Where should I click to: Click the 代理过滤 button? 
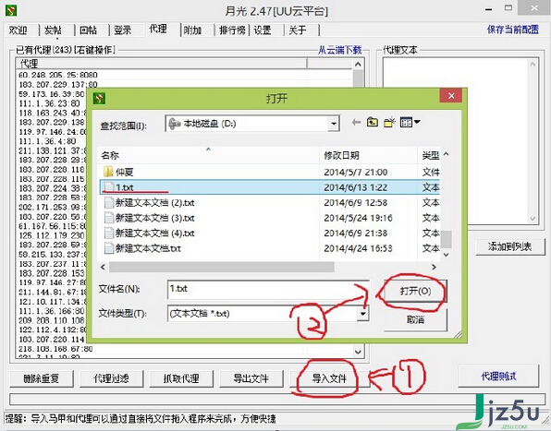tap(111, 378)
